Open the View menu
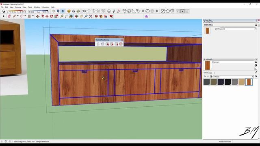Image resolution: width=260 pixels, height=146 pixels. pyautogui.click(x=11, y=7)
